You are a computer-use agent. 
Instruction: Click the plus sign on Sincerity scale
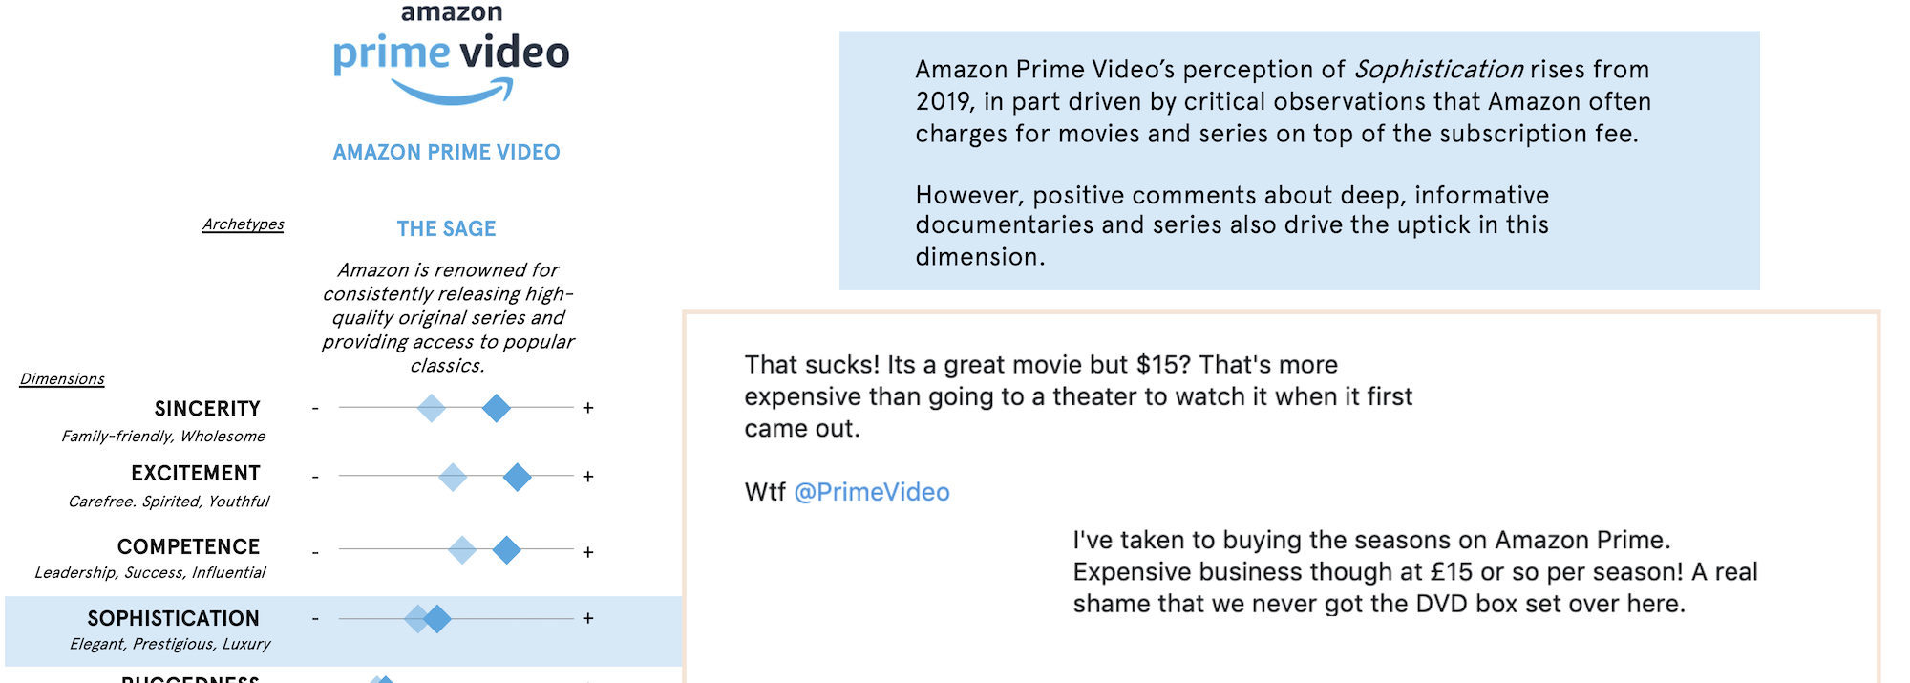tap(588, 408)
